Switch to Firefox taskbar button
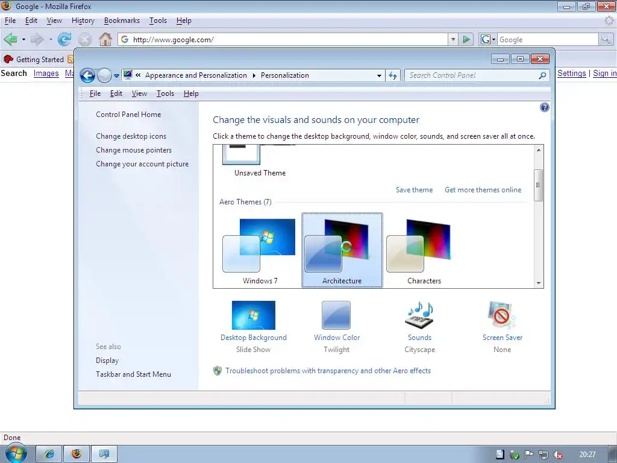This screenshot has height=463, width=617. click(77, 454)
